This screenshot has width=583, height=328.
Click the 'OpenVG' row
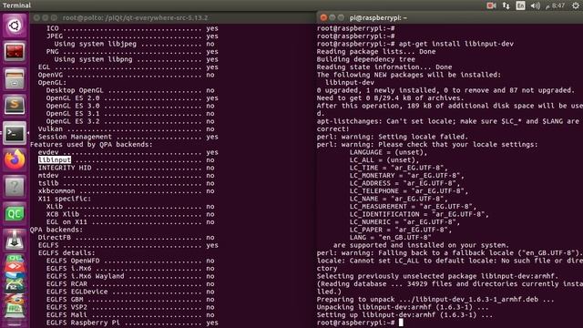126,75
